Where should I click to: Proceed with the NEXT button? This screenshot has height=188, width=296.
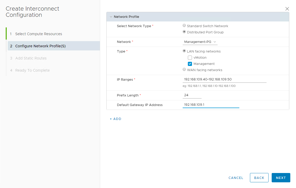coord(281,178)
